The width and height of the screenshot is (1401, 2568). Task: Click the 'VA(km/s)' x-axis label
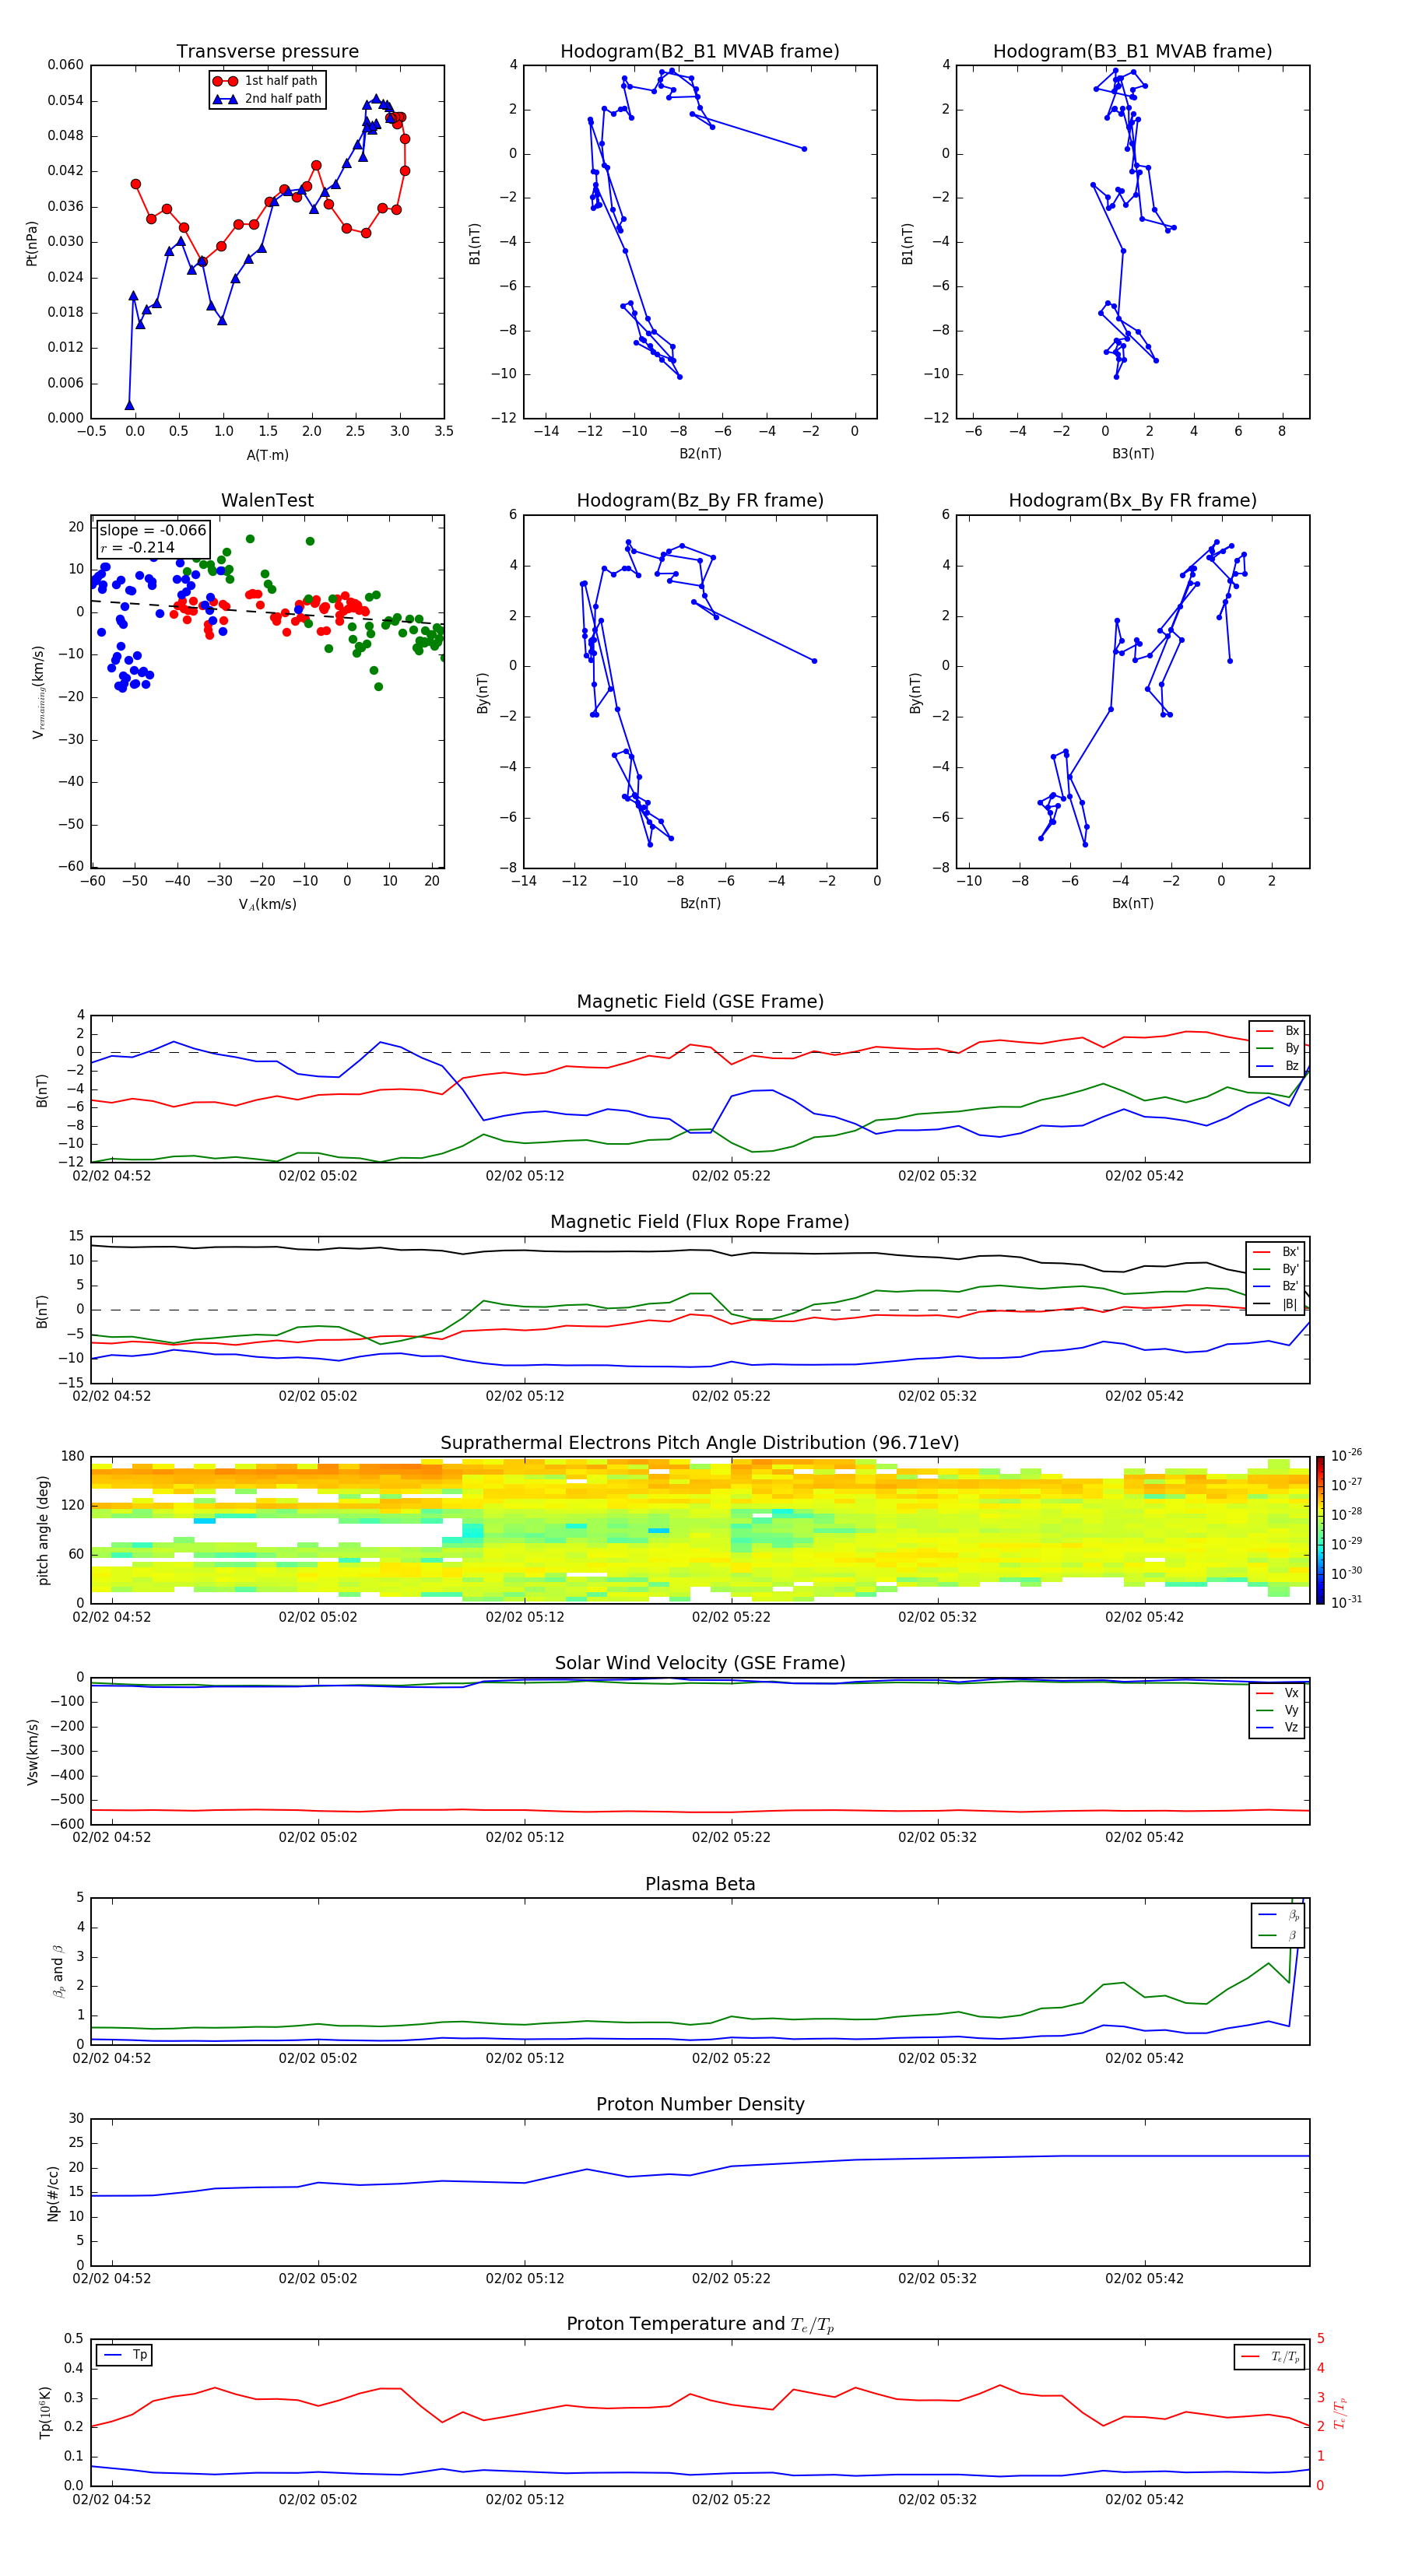coord(267,905)
